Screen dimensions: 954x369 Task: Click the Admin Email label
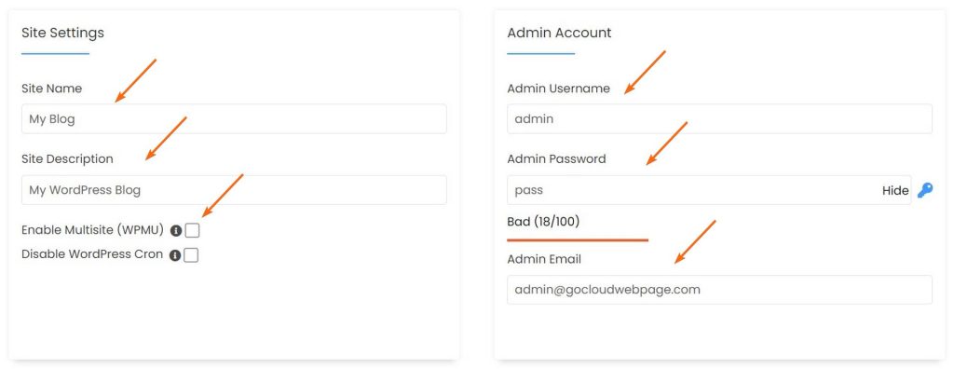click(x=544, y=259)
